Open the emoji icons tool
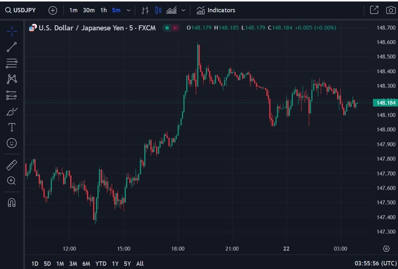The width and height of the screenshot is (398, 269). pos(11,143)
